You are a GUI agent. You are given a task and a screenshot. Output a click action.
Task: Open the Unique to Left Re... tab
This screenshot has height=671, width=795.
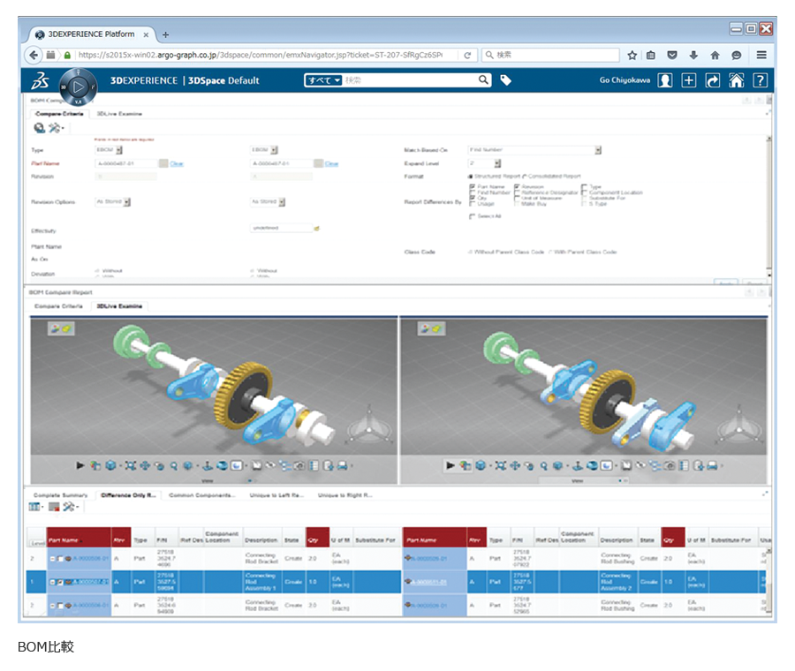[x=276, y=495]
